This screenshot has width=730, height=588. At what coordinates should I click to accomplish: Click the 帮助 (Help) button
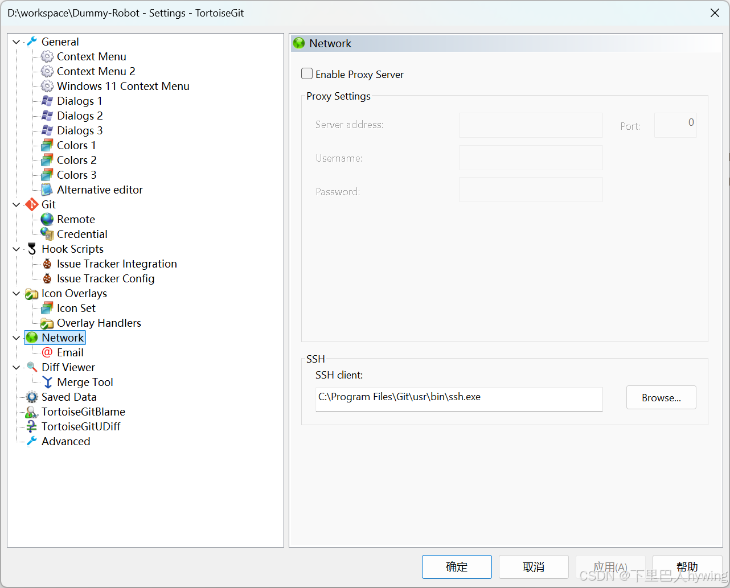pos(687,567)
